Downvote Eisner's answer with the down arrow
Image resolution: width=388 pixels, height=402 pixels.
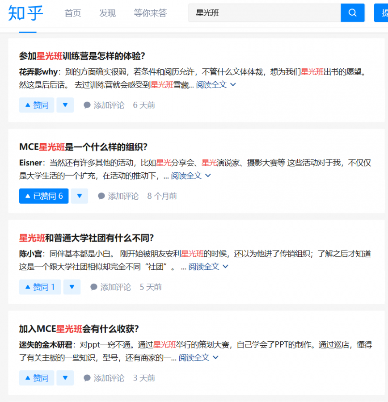[80, 196]
